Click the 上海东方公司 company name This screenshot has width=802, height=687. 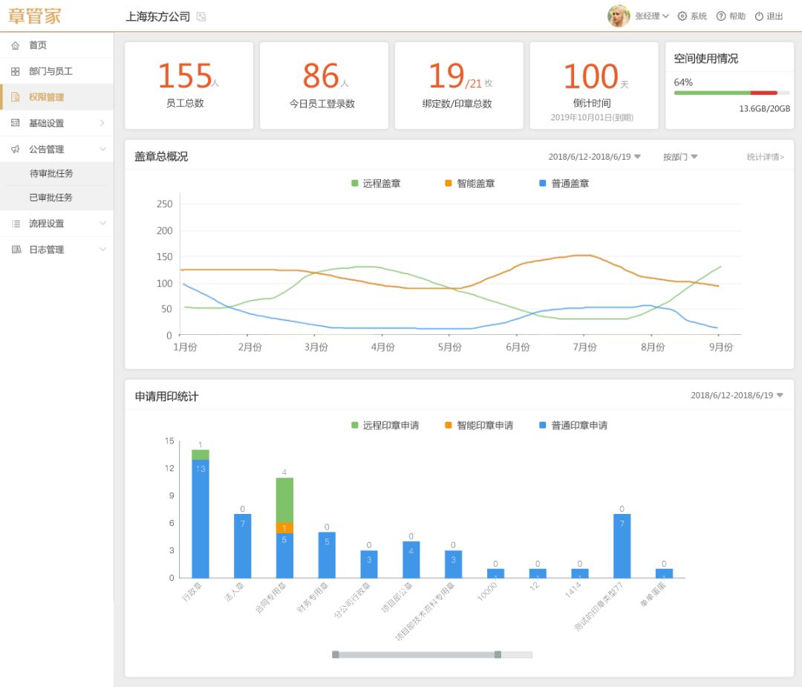(158, 17)
